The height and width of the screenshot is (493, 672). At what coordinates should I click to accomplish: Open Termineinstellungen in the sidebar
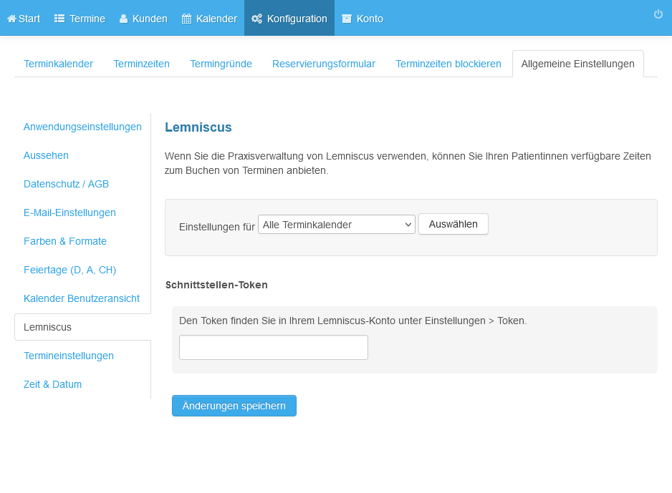(69, 356)
